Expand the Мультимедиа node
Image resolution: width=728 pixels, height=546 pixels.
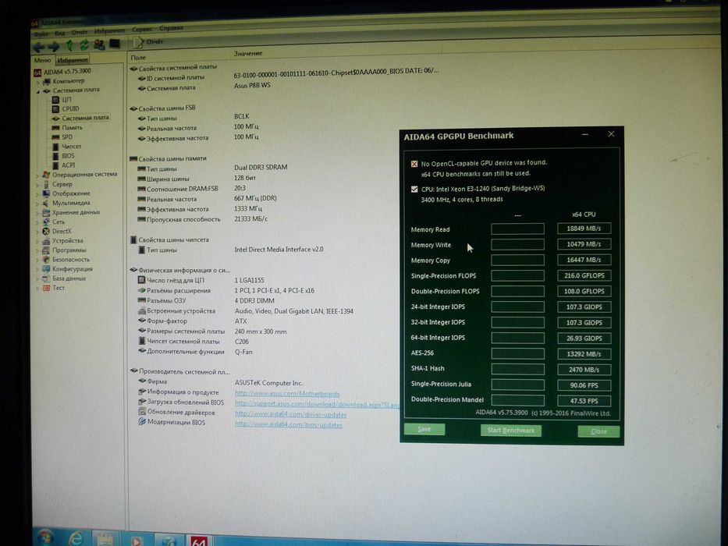click(38, 204)
